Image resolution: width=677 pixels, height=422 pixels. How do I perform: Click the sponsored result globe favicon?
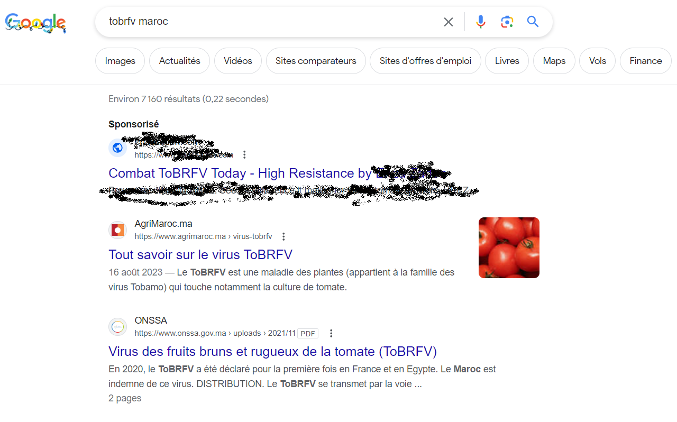(x=117, y=148)
